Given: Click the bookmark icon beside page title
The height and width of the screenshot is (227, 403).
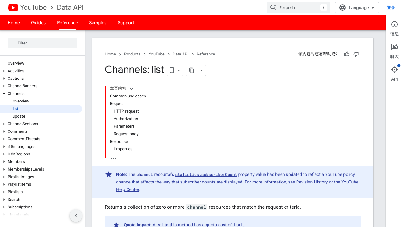Looking at the screenshot, I should (x=172, y=70).
